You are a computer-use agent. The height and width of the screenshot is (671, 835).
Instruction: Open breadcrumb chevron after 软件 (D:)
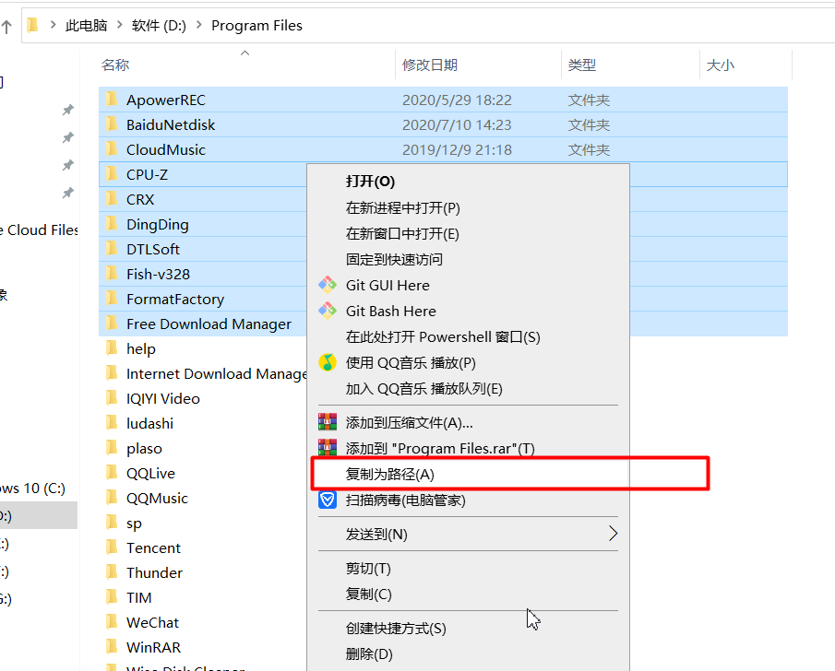coord(199,25)
